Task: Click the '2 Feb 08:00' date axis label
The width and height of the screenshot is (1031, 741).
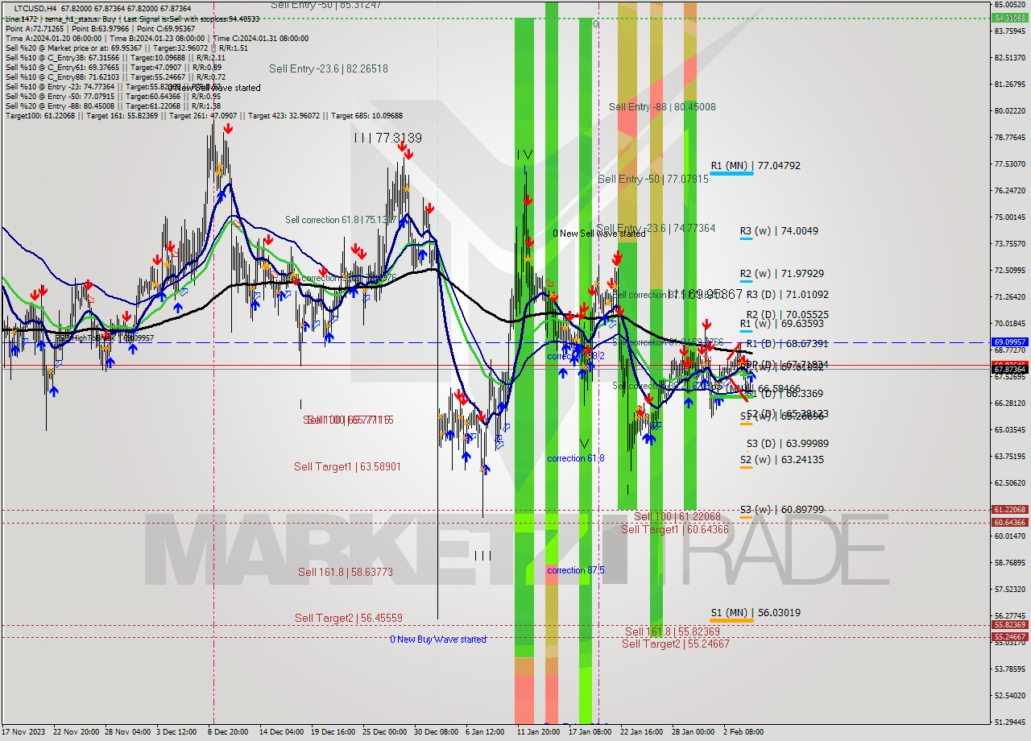Action: (x=743, y=732)
